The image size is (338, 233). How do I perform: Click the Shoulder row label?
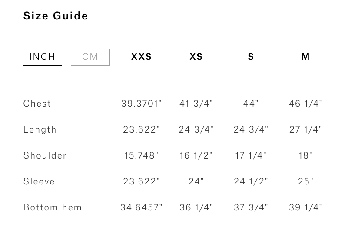pyautogui.click(x=45, y=155)
